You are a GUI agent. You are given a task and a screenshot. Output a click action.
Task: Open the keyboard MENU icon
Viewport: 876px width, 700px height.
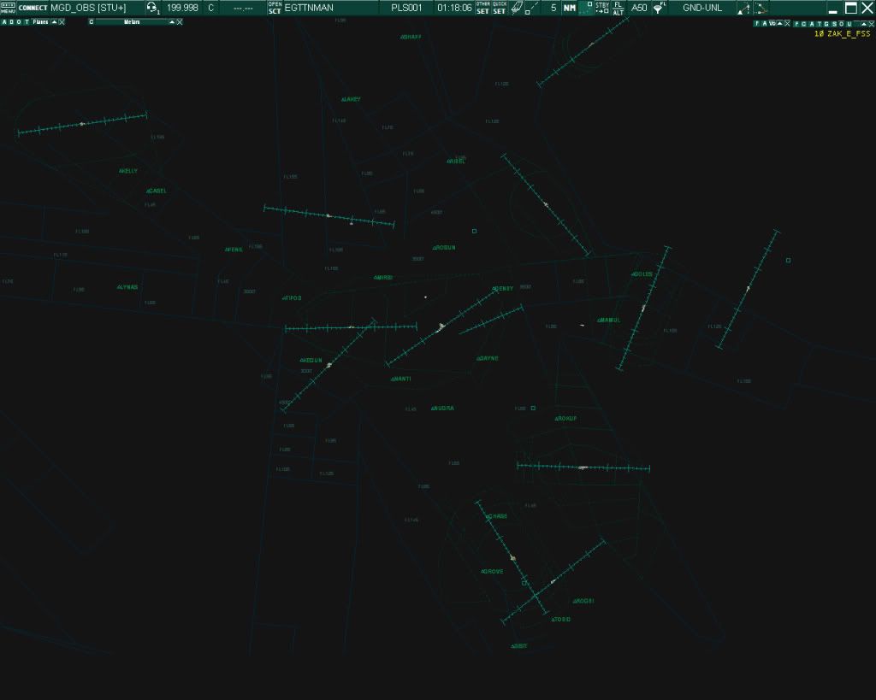tap(8, 8)
